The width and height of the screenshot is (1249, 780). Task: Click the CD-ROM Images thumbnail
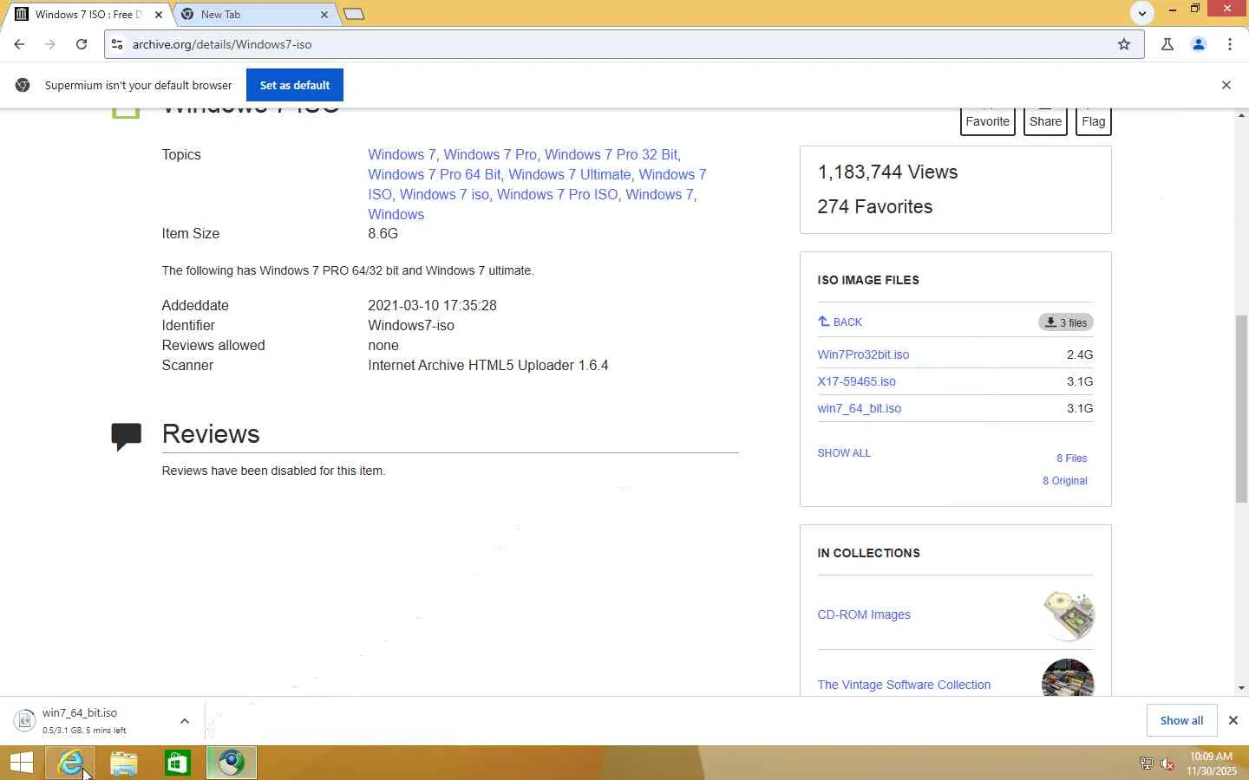coord(1068,614)
